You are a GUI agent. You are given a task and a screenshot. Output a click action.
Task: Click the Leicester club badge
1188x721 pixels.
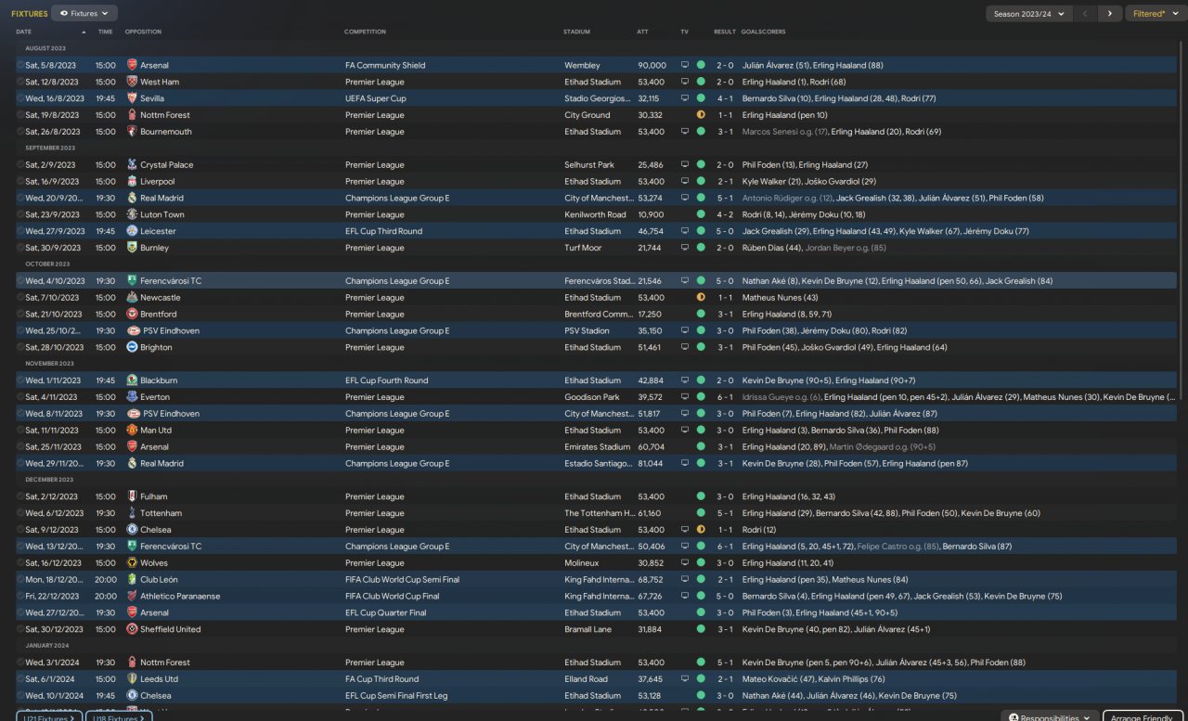(x=132, y=232)
